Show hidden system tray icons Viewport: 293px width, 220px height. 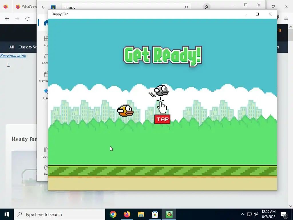pos(242,214)
